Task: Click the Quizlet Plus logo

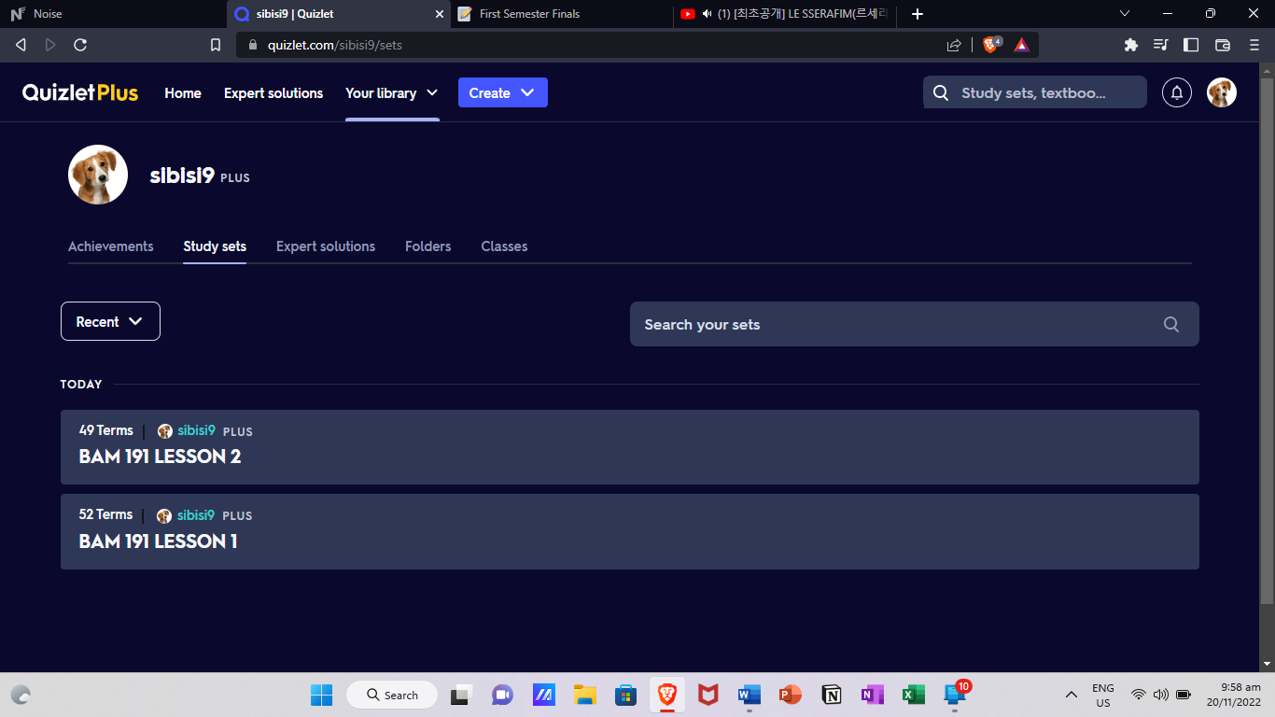Action: coord(80,92)
